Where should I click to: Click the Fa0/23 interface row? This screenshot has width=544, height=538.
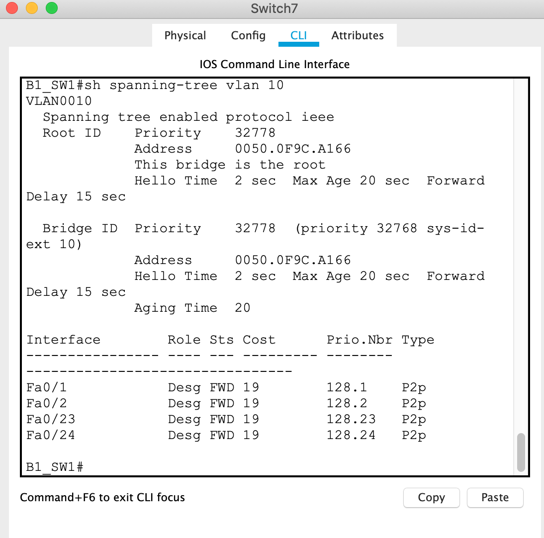click(226, 419)
